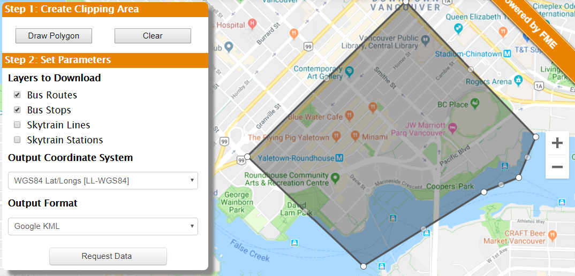Image resolution: width=575 pixels, height=276 pixels.
Task: Uncheck the Bus Stops layer checkbox
Action: coord(17,110)
